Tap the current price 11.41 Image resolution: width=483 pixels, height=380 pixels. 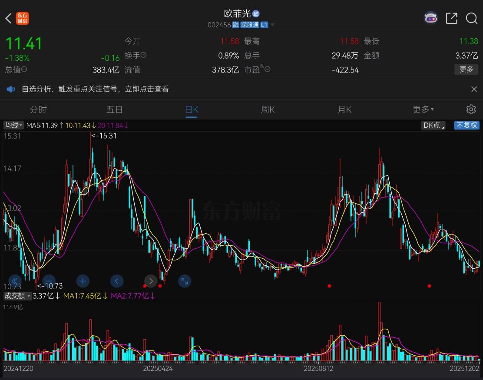(x=24, y=43)
